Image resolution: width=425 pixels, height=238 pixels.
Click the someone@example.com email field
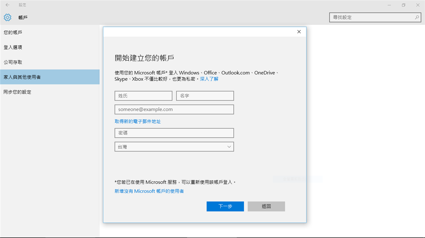[174, 109]
